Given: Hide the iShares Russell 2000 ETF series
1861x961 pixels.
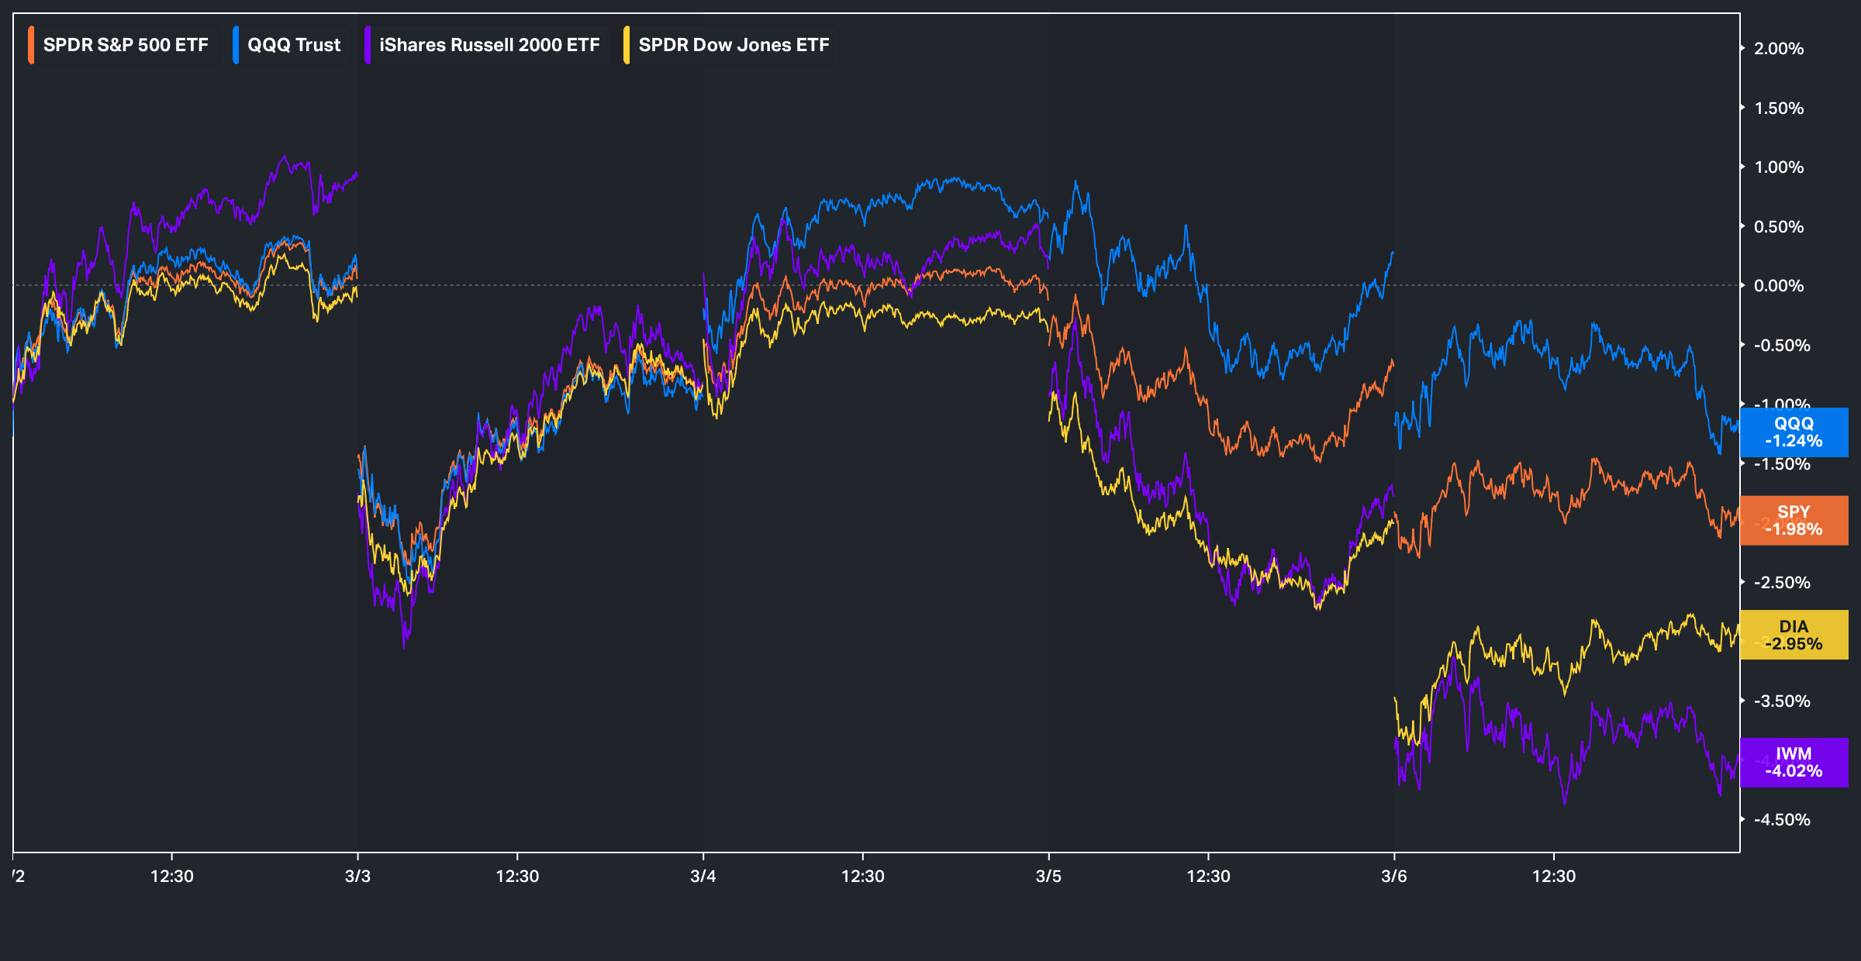Looking at the screenshot, I should 489,45.
